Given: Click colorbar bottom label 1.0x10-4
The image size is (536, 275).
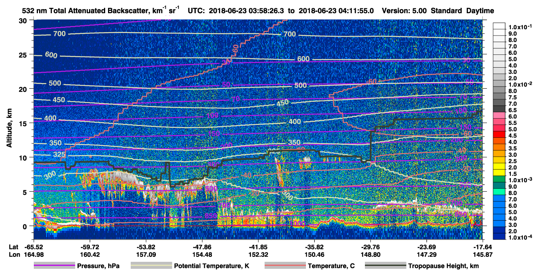Looking at the screenshot, I should pyautogui.click(x=521, y=237).
